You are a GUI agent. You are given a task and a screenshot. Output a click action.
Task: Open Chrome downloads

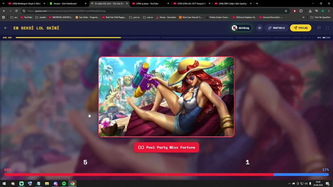tap(310, 11)
